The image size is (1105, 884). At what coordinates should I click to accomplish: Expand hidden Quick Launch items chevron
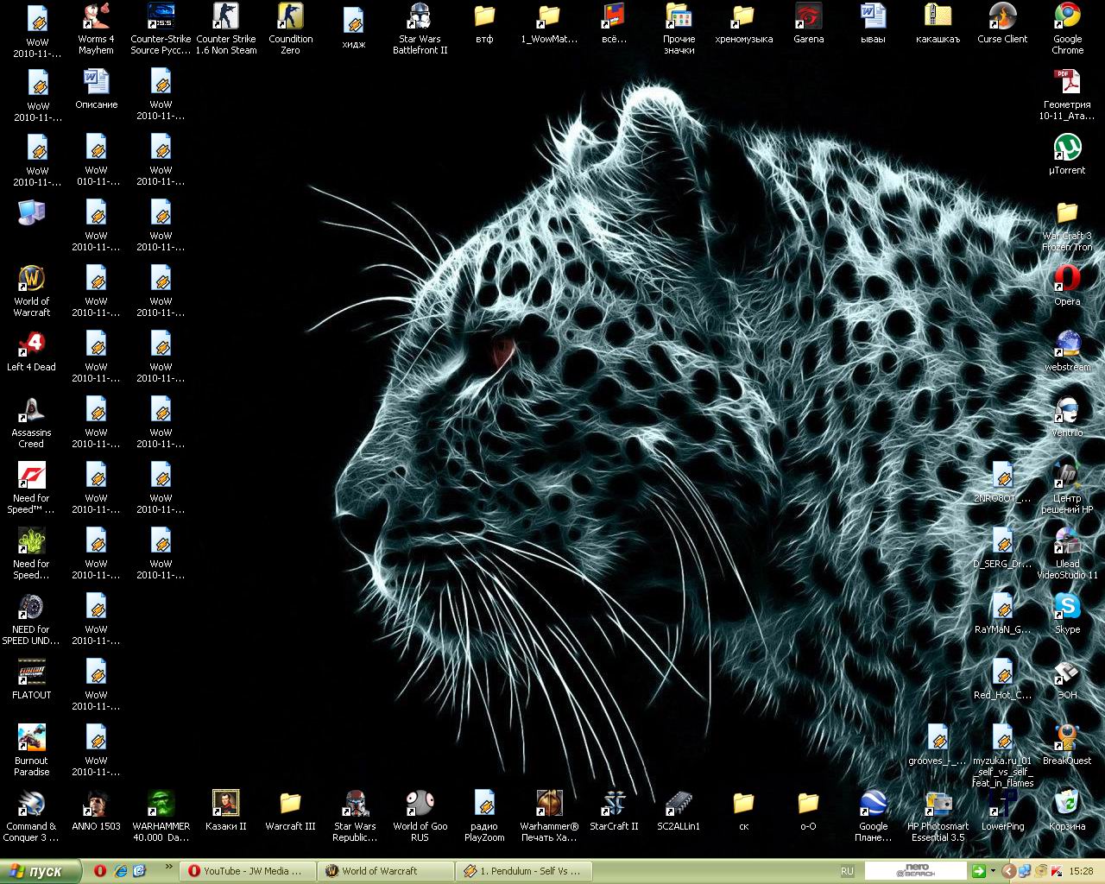[x=167, y=866]
